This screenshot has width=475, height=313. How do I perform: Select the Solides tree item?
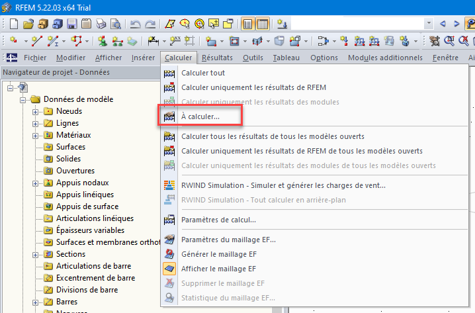[x=68, y=159]
